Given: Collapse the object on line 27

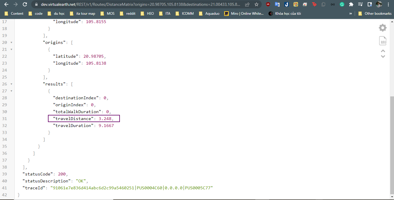Looking at the screenshot, I should point(11,91).
